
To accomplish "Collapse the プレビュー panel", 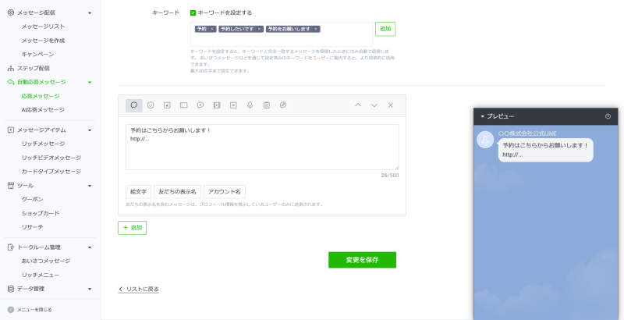I will pos(483,116).
